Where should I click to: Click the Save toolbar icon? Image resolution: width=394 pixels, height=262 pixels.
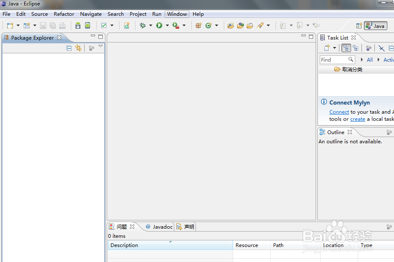tap(43, 25)
